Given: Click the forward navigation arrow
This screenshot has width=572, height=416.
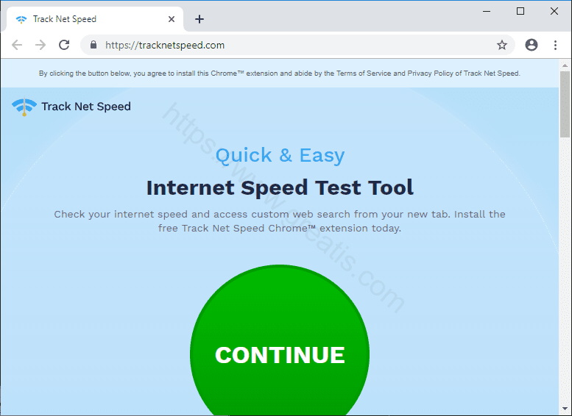Looking at the screenshot, I should [x=40, y=45].
